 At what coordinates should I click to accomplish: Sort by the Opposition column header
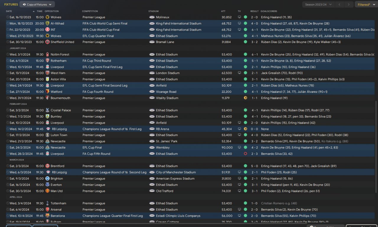point(51,11)
